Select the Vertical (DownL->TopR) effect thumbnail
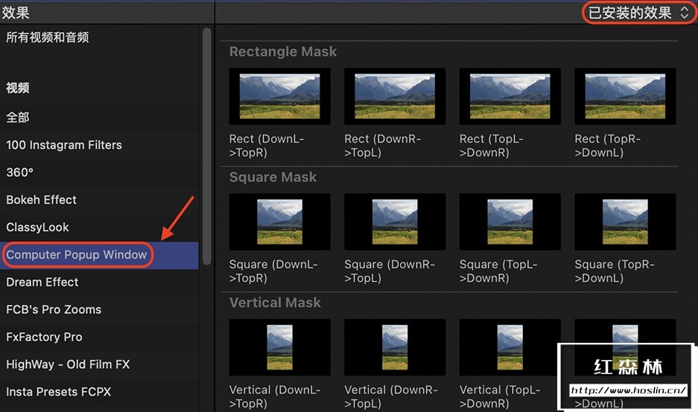 [x=280, y=348]
